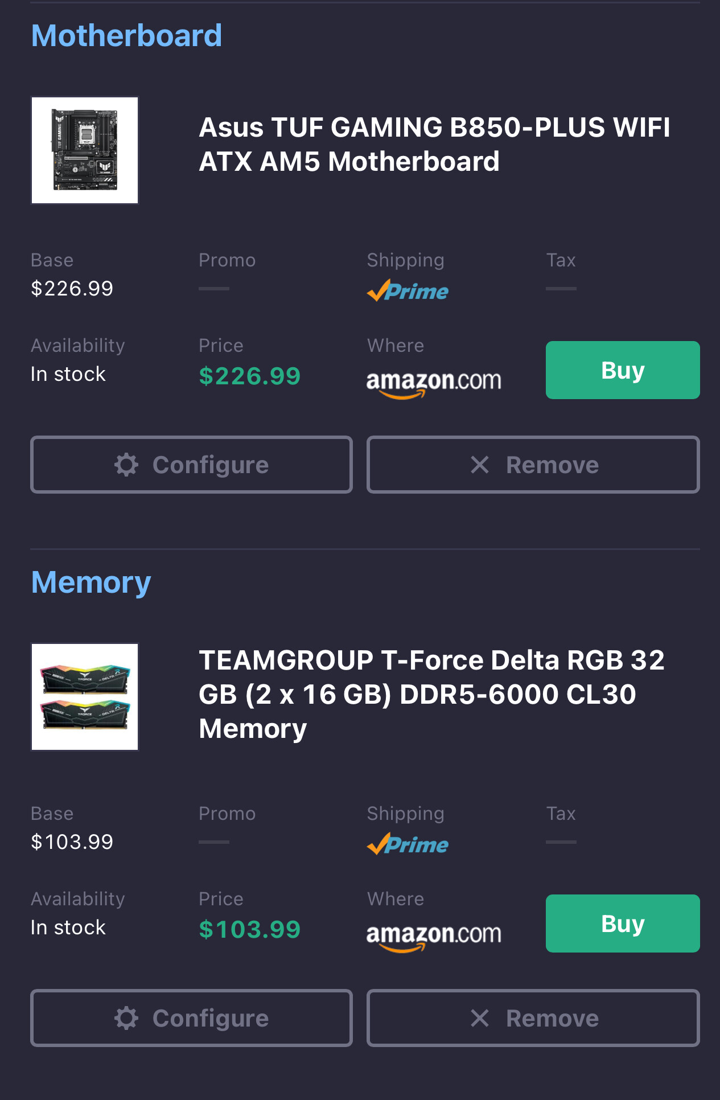Screen dimensions: 720x1100
Task: Buy the Asus motherboard from Amazon
Action: pyautogui.click(x=623, y=370)
